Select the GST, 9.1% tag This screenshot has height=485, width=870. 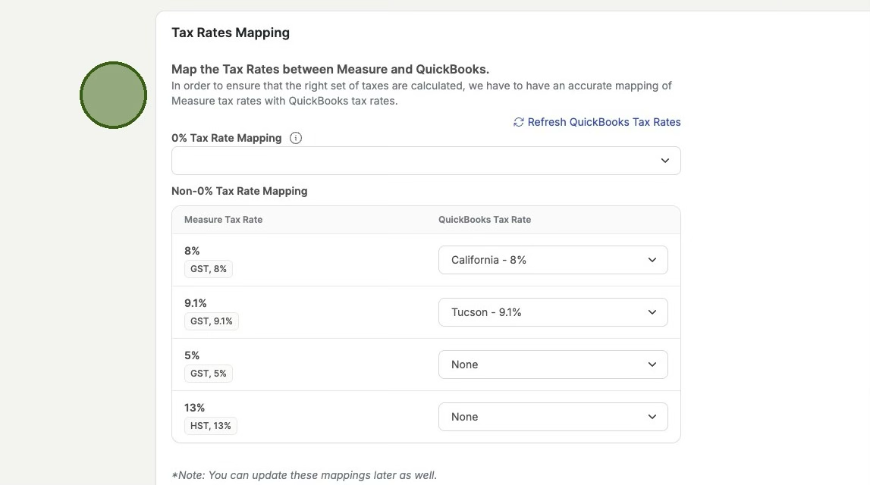[212, 321]
